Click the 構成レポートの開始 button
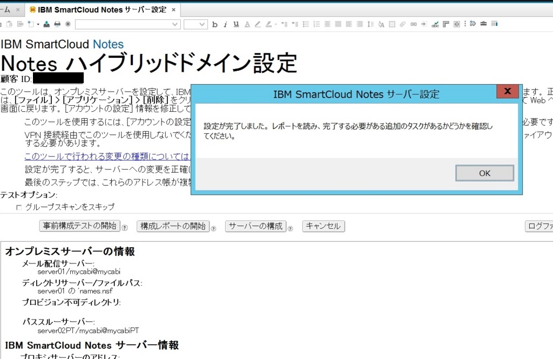 173,226
